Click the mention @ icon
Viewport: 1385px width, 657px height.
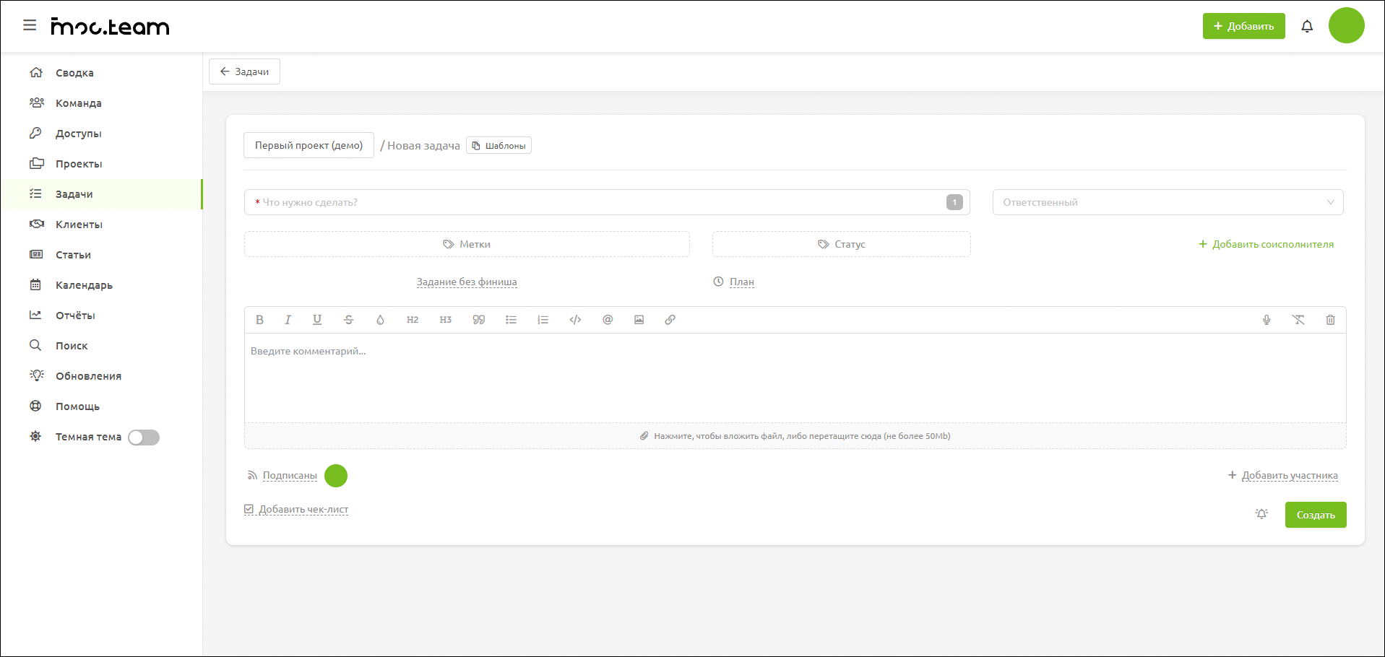pyautogui.click(x=608, y=320)
